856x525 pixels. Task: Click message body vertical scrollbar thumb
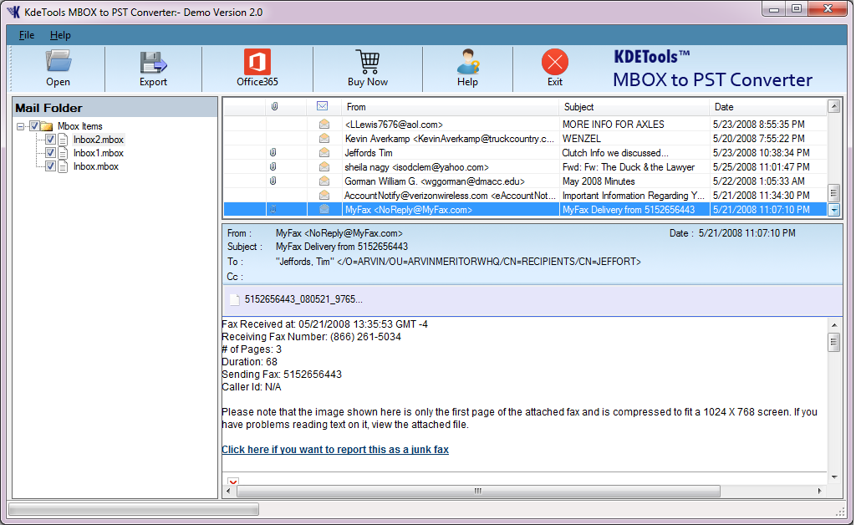click(833, 342)
